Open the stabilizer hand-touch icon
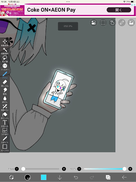This screenshot has height=182, width=136. pos(112,22)
